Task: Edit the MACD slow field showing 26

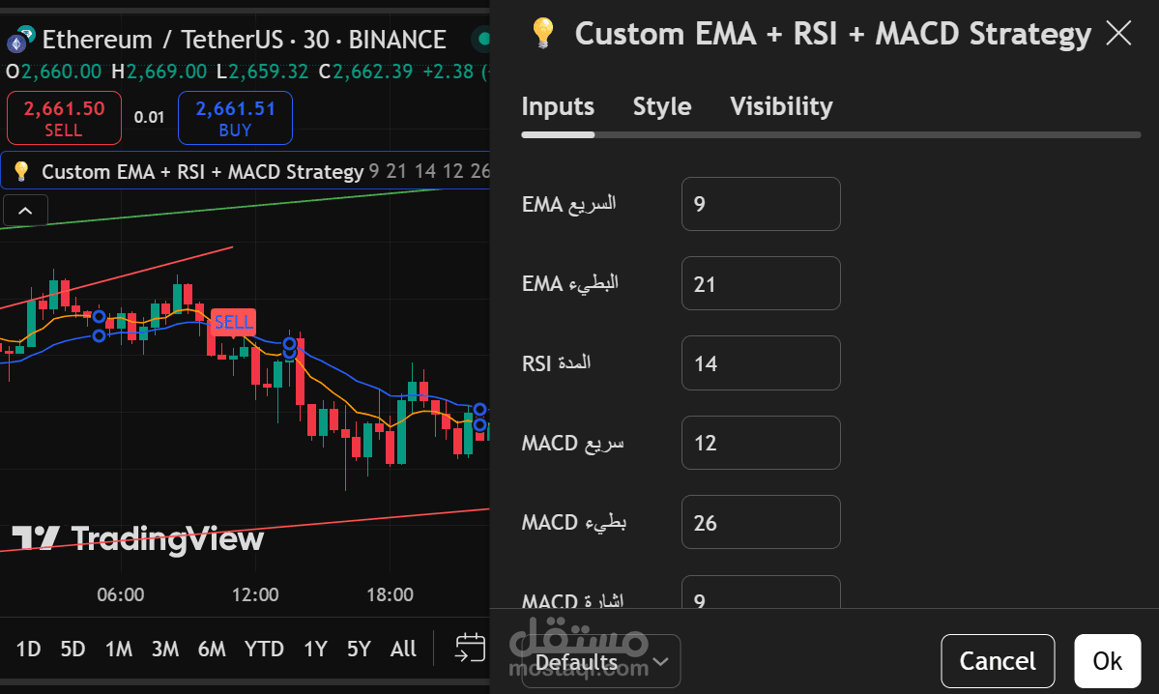Action: (x=761, y=522)
